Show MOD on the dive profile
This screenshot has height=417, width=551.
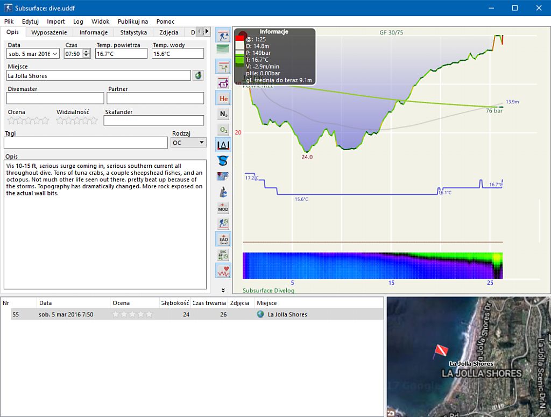[223, 208]
